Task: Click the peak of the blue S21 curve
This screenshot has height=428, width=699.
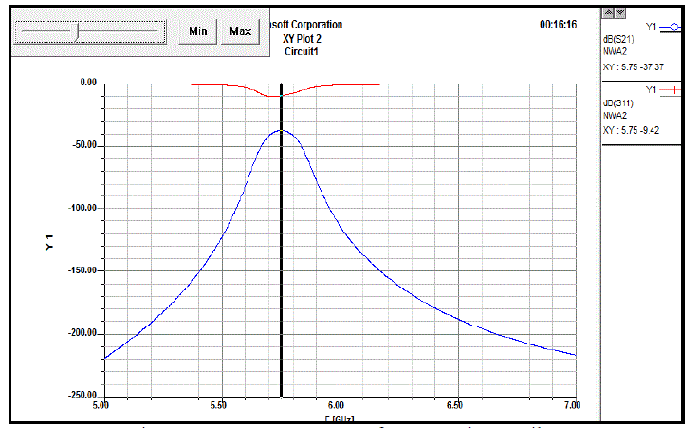Action: click(x=281, y=131)
